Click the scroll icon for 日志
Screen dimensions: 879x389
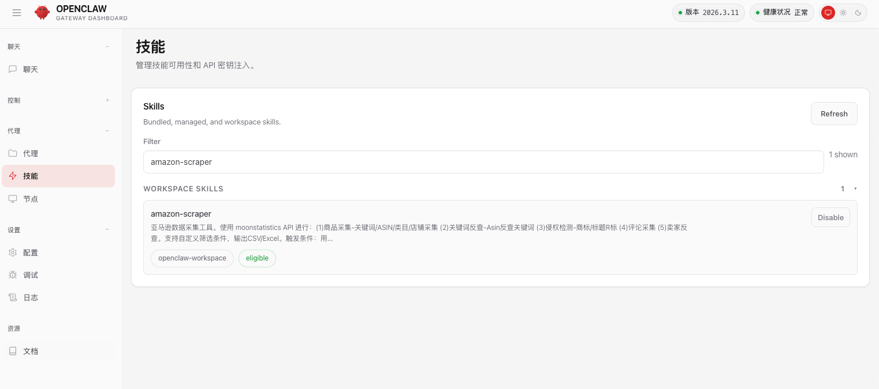[13, 297]
